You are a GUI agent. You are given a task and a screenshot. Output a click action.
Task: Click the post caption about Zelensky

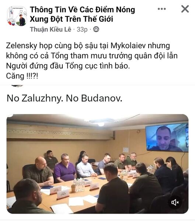(x=92, y=61)
